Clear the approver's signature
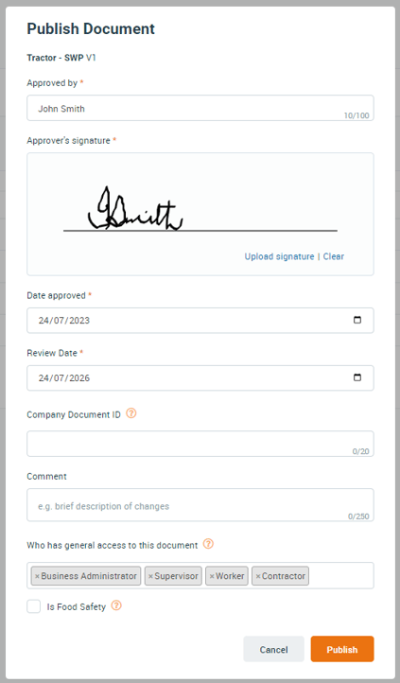The width and height of the screenshot is (400, 683). coord(334,256)
